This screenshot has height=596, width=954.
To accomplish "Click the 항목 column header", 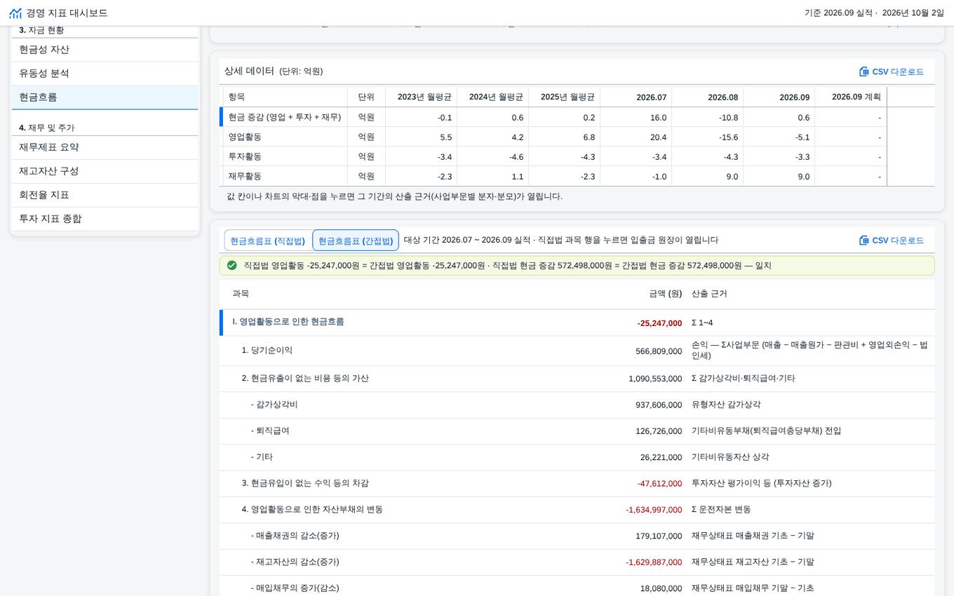I will [x=285, y=97].
